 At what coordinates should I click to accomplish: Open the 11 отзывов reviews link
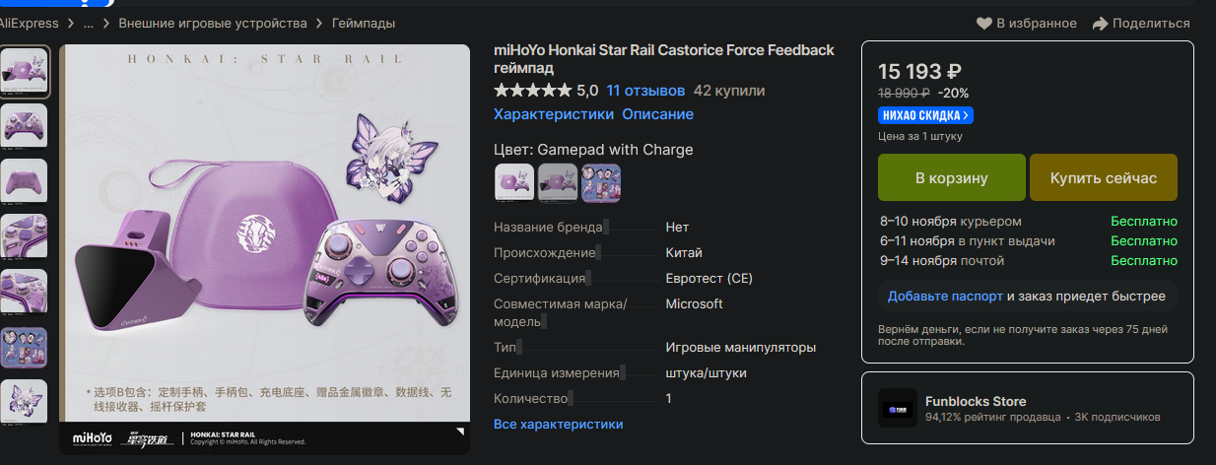(x=645, y=91)
